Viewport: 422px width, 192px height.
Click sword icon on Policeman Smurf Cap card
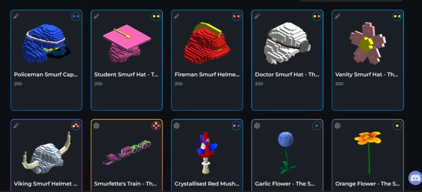click(x=16, y=16)
